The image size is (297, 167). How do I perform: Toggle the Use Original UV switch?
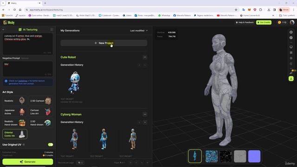coord(51,145)
